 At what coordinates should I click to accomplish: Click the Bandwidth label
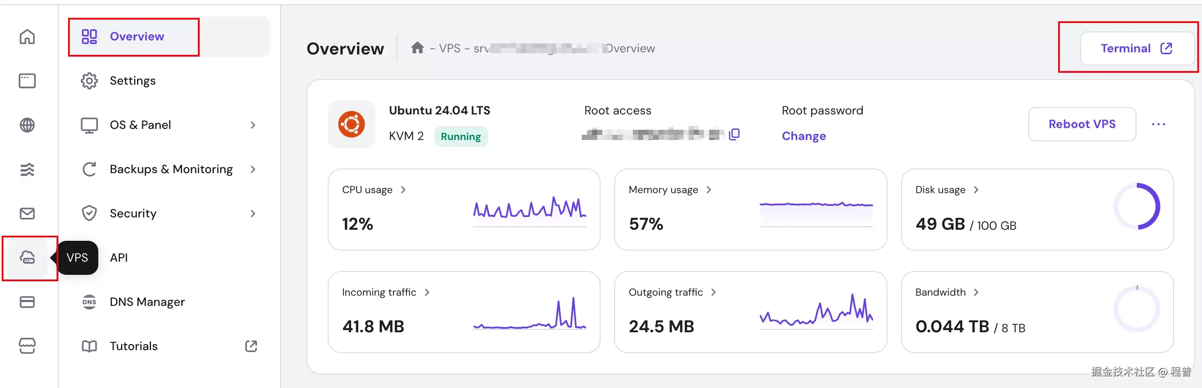[x=940, y=292]
